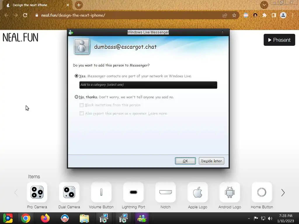The image size is (299, 224).
Task: Open the striped flag extension
Action: [x=246, y=15]
